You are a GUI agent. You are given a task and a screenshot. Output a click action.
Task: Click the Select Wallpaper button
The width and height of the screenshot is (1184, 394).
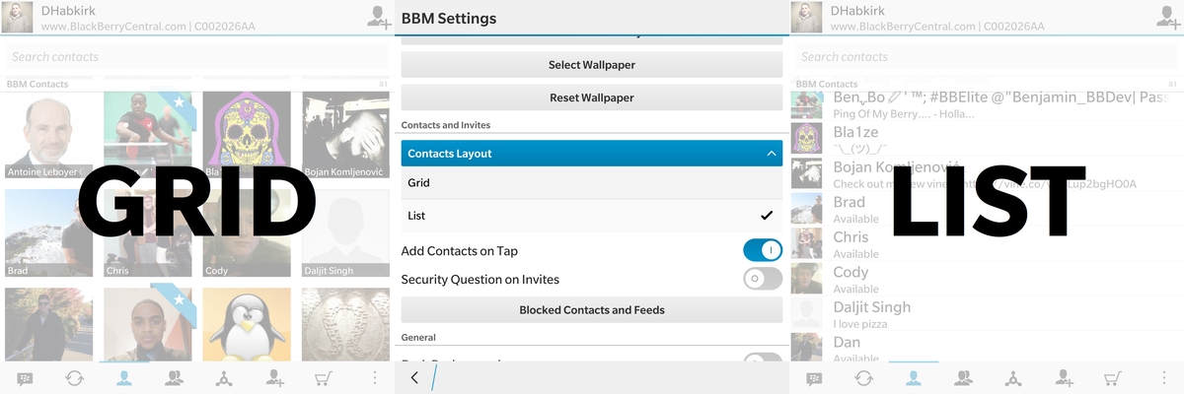[592, 65]
